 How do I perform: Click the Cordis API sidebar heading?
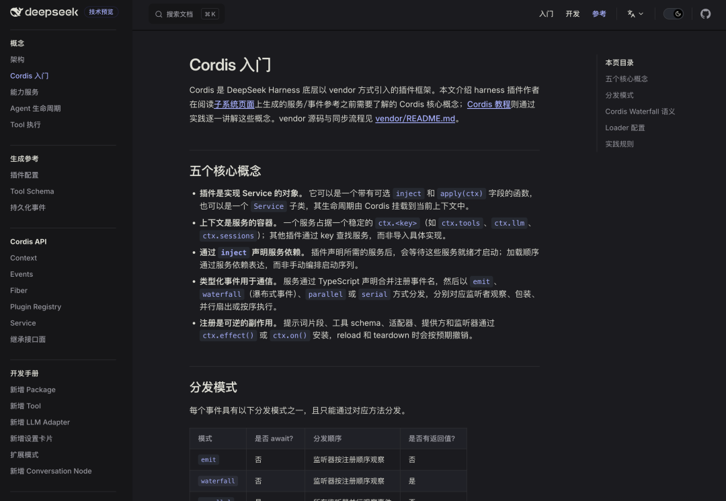(x=28, y=242)
